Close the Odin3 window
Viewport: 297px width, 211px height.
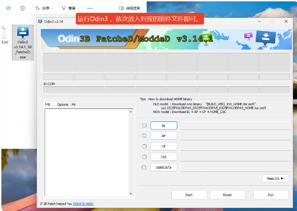286,21
